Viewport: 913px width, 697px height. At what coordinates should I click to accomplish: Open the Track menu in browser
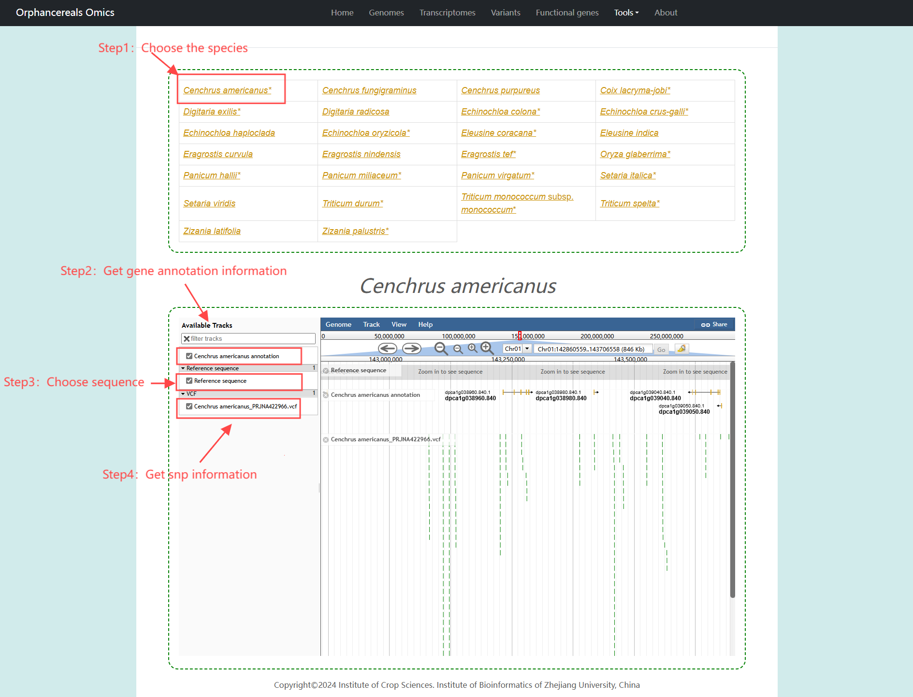click(371, 324)
